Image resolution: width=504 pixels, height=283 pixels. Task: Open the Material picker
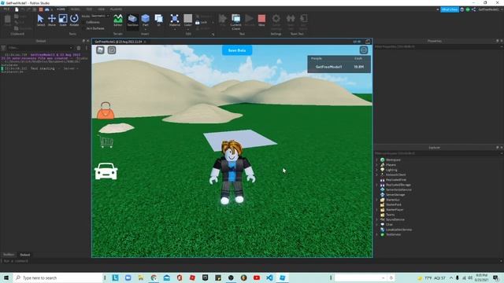175,20
